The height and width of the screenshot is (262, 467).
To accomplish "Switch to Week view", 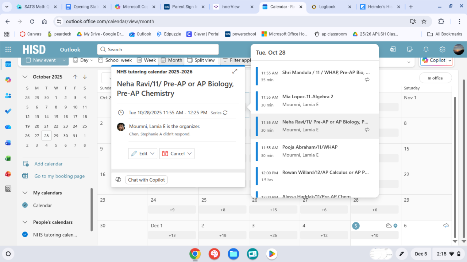I will pyautogui.click(x=146, y=60).
